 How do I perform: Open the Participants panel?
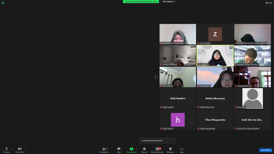point(104,150)
